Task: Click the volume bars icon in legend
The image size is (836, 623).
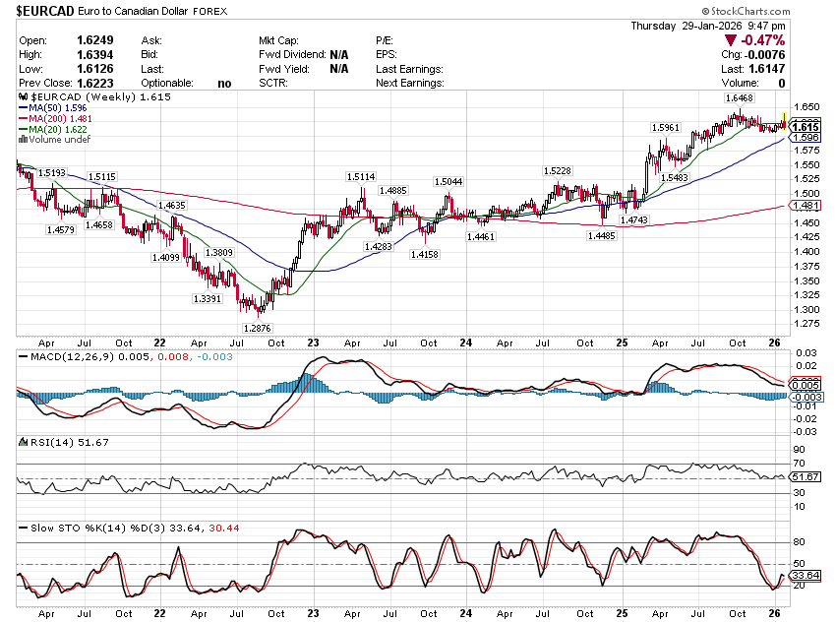Action: pyautogui.click(x=24, y=140)
